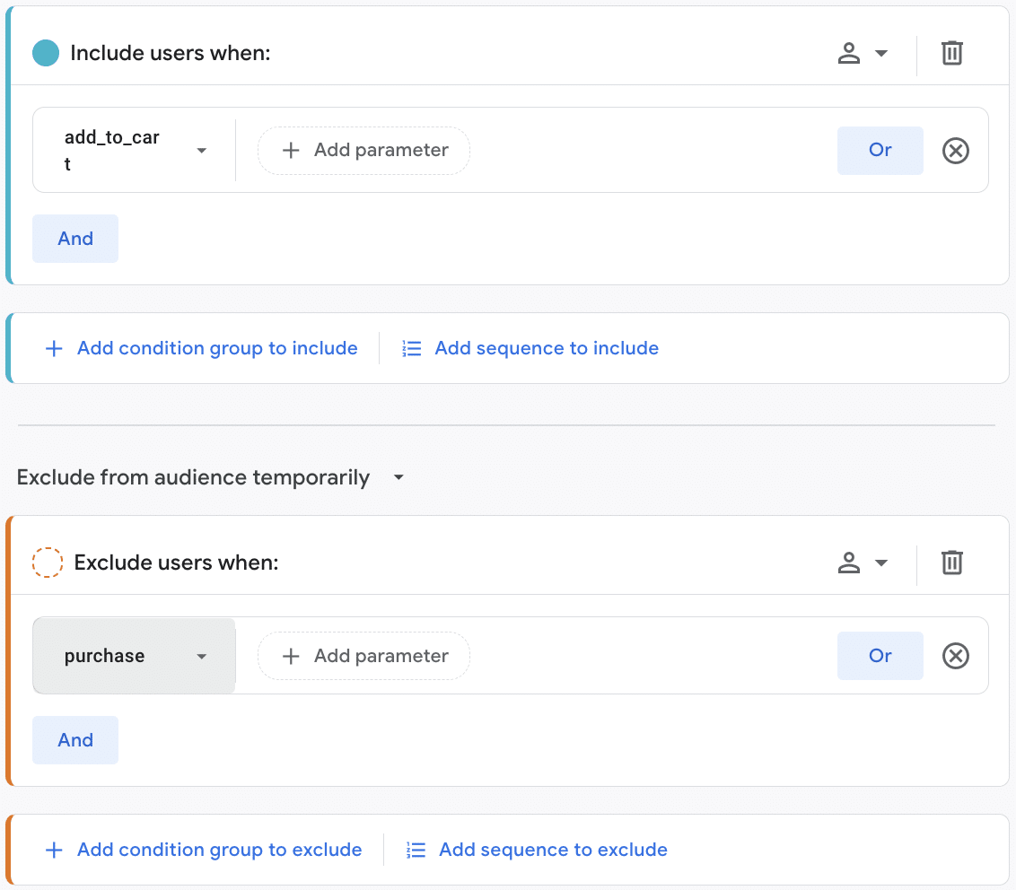
Task: Open scope selector in Include users group
Action: [x=863, y=53]
